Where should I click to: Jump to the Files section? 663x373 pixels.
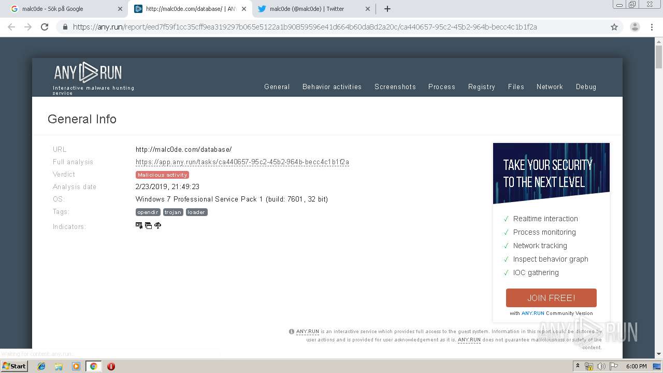pyautogui.click(x=516, y=87)
